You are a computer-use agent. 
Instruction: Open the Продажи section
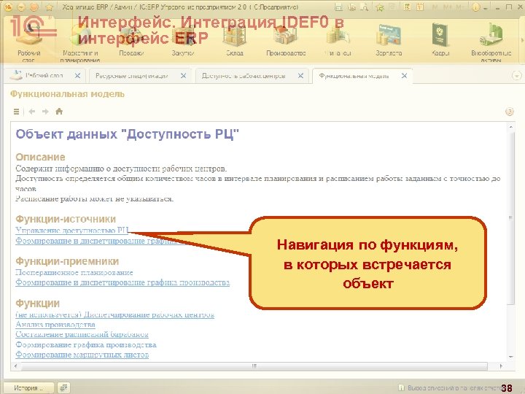[x=131, y=40]
